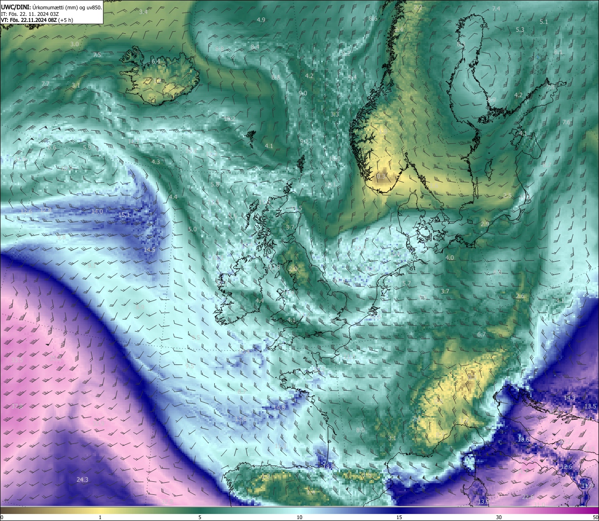Click the 8.0 value over France
Screen dimensions: 599x521
coord(360,430)
